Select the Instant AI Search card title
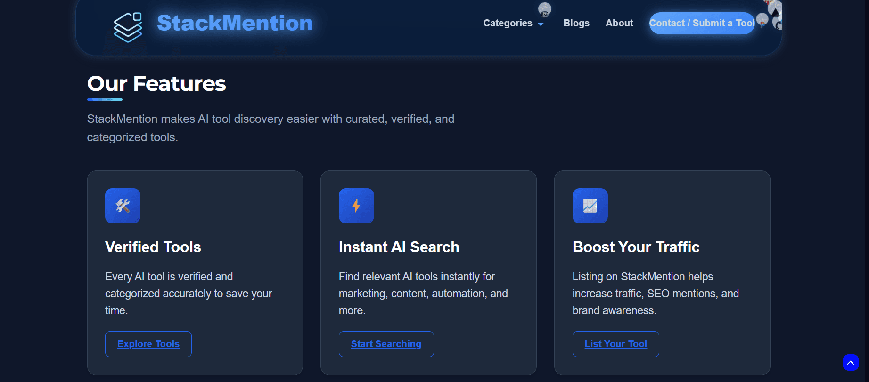 [399, 247]
